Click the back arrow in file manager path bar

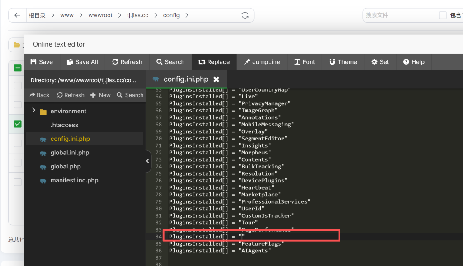pyautogui.click(x=17, y=15)
